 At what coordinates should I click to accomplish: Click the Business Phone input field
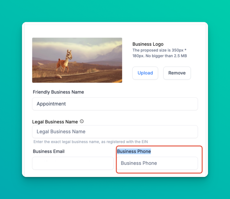coord(157,163)
